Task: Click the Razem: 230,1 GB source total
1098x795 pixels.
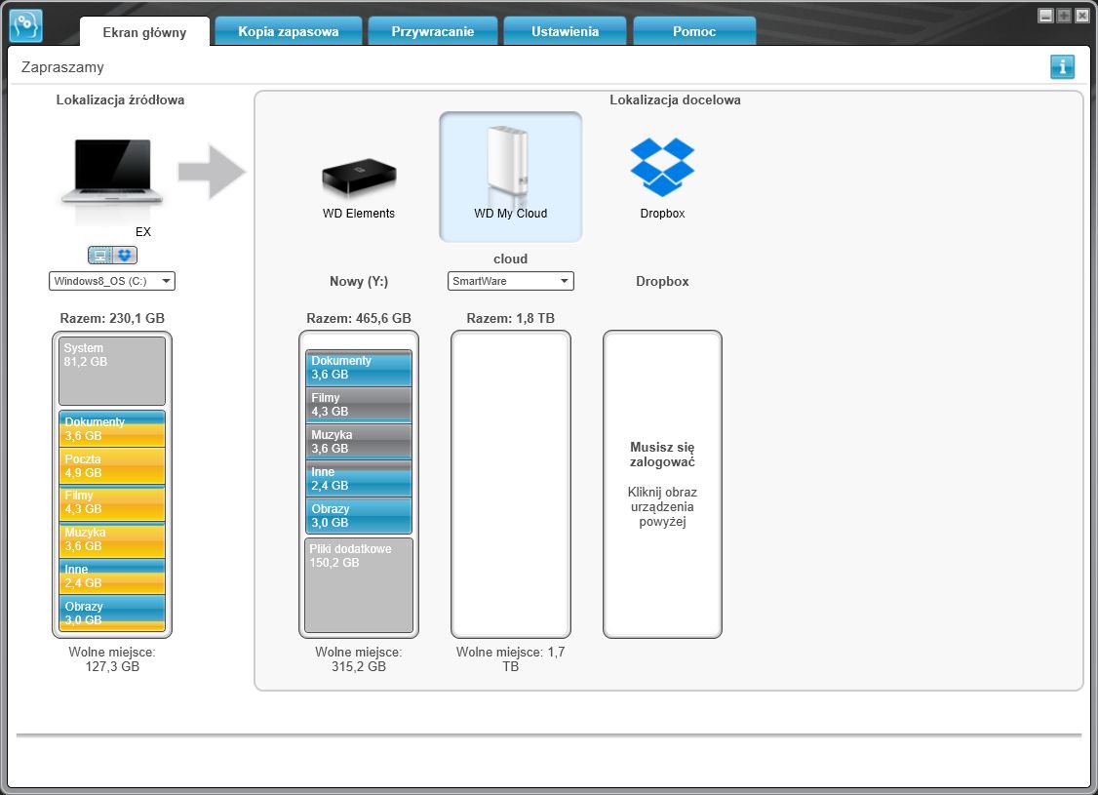Action: (112, 318)
